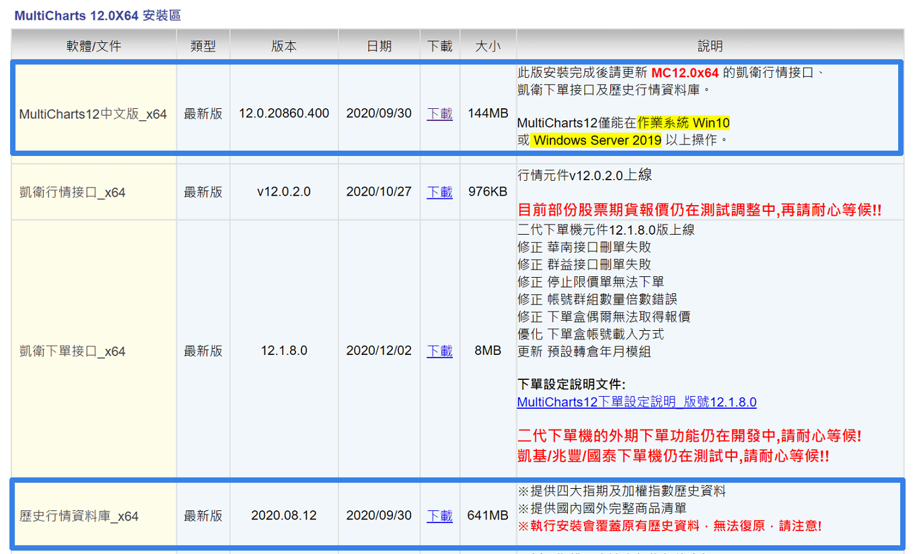Click ※提供國內國外完整商品清單 line

point(602,508)
